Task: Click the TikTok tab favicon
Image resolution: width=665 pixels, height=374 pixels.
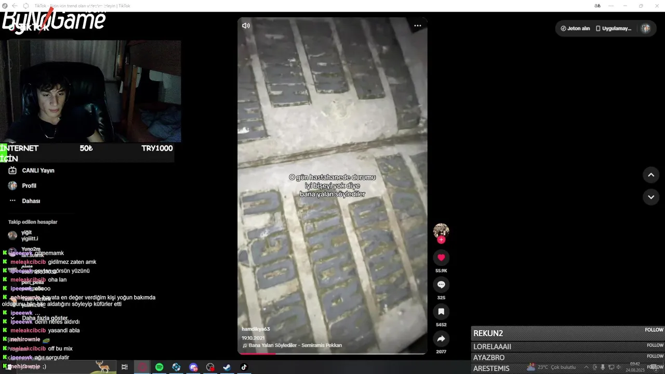Action: 5,6
